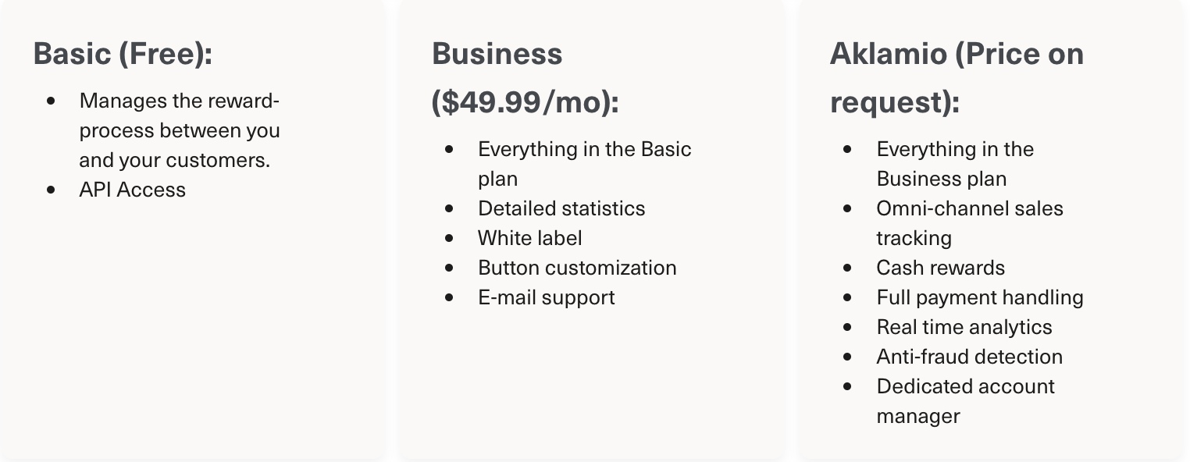Click the Business ($49.99/mo) plan heading

pos(525,78)
